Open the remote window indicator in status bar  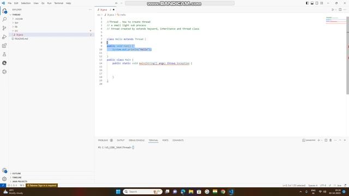[x=3, y=185]
